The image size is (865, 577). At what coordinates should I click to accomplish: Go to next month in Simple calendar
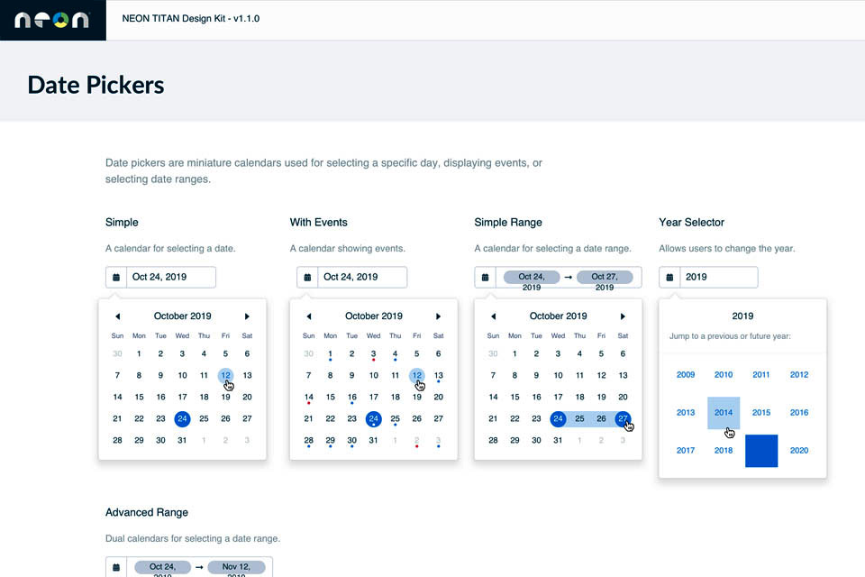[x=247, y=316]
